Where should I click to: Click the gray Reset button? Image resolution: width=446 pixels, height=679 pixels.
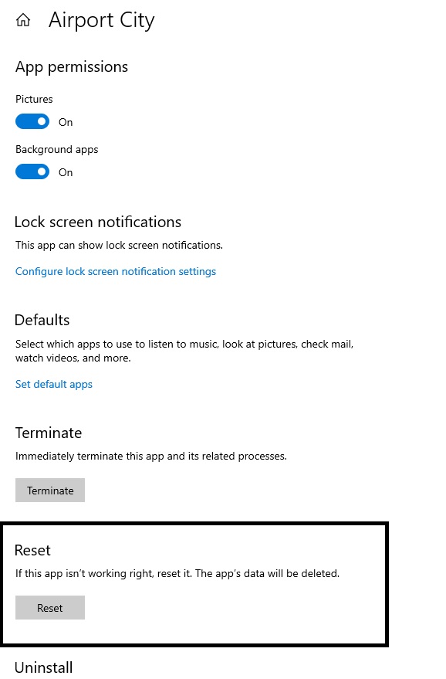(x=50, y=608)
